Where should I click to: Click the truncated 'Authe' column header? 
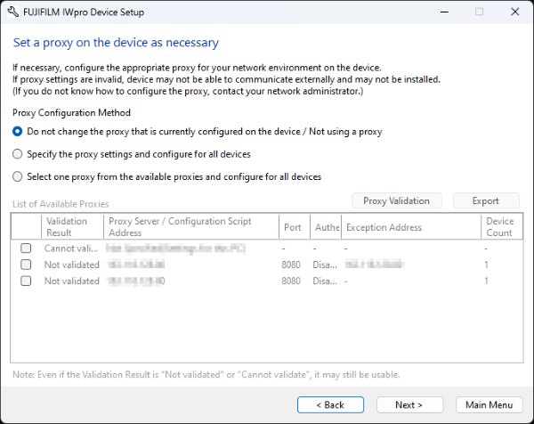pyautogui.click(x=326, y=226)
